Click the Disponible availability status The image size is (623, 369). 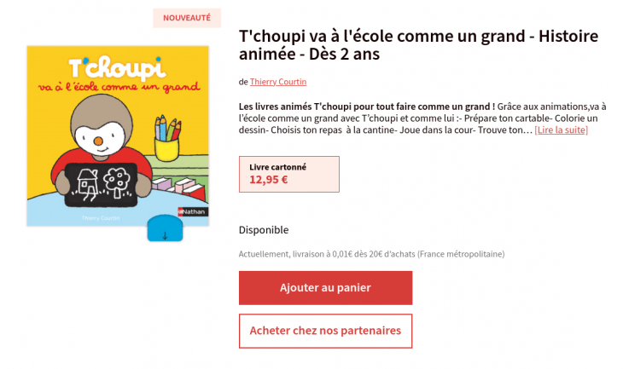pos(264,230)
